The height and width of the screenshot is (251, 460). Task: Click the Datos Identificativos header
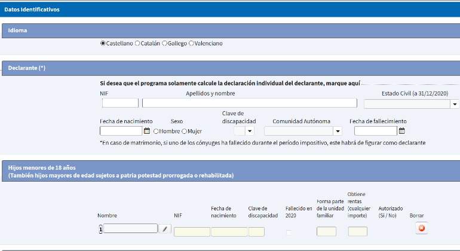230,10
